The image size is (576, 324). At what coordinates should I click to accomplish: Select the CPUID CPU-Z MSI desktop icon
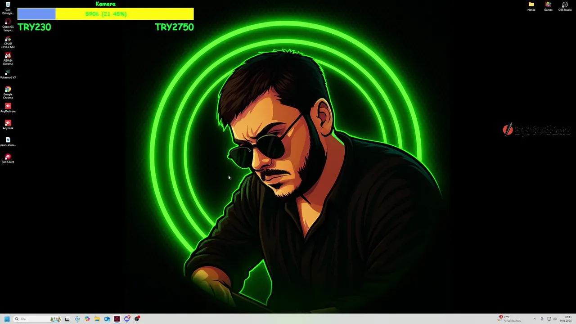8,42
